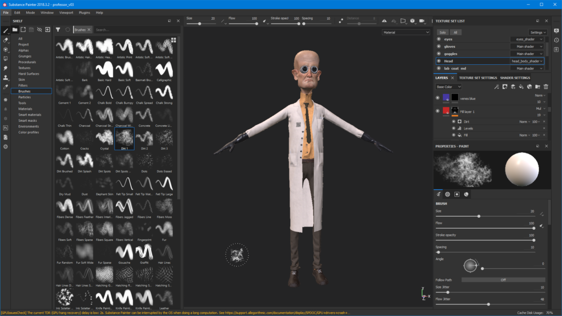The width and height of the screenshot is (562, 316).
Task: Toggle visibility of goggles texture set
Action: pos(439,54)
